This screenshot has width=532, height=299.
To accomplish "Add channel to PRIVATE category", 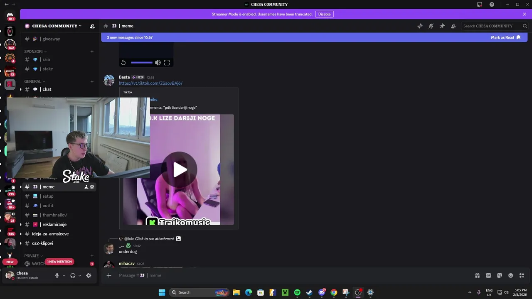I will (92, 256).
